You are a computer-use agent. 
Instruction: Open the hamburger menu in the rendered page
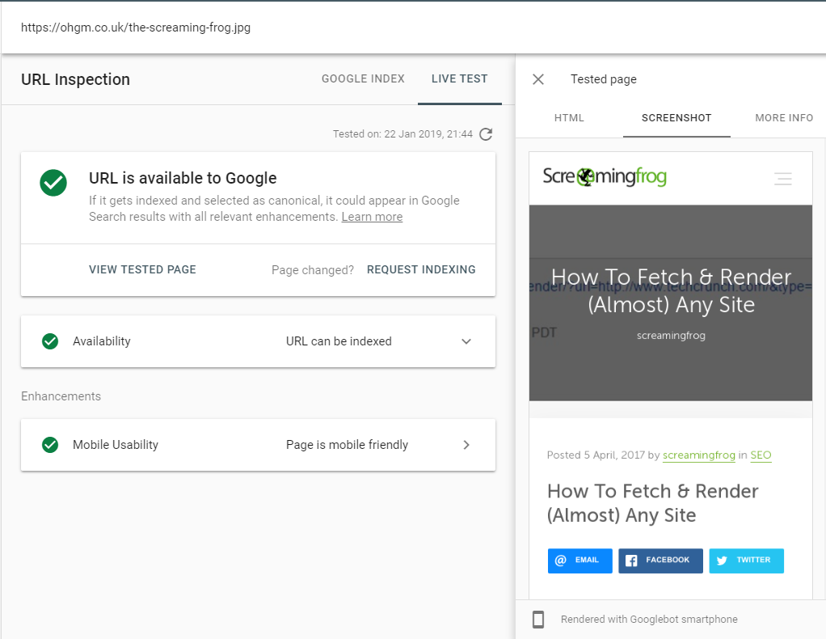[783, 179]
